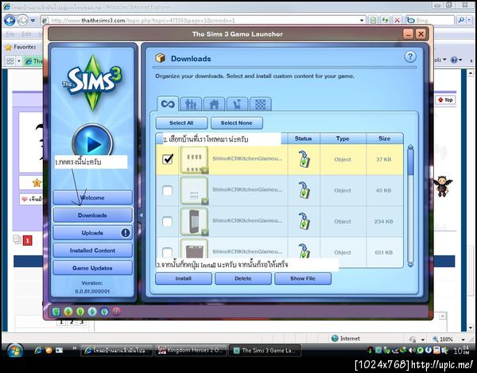Click the Top link on the forum page
The image size is (477, 373).
pos(445,99)
